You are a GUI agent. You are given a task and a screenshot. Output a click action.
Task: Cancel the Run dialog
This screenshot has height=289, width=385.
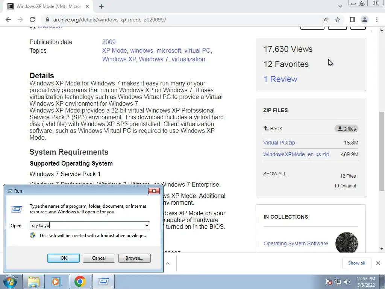99,258
